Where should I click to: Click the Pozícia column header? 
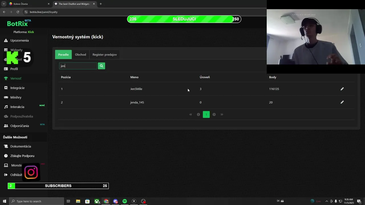click(66, 77)
